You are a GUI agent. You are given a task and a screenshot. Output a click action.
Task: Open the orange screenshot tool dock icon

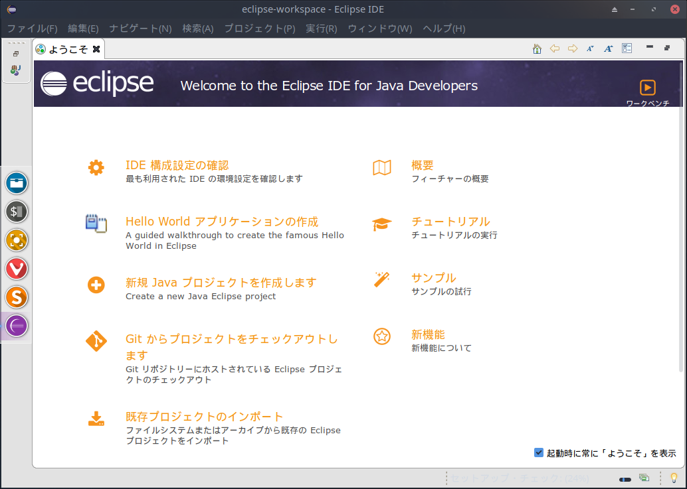(x=17, y=240)
